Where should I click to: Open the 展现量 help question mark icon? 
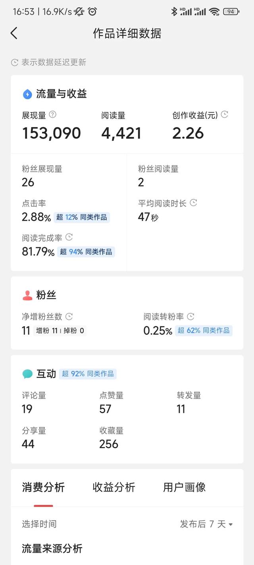[53, 115]
